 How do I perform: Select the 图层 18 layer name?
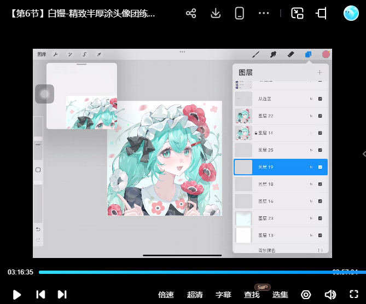266,184
